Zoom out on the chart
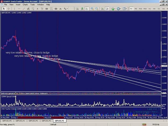The image size is (168, 126). (97, 9)
